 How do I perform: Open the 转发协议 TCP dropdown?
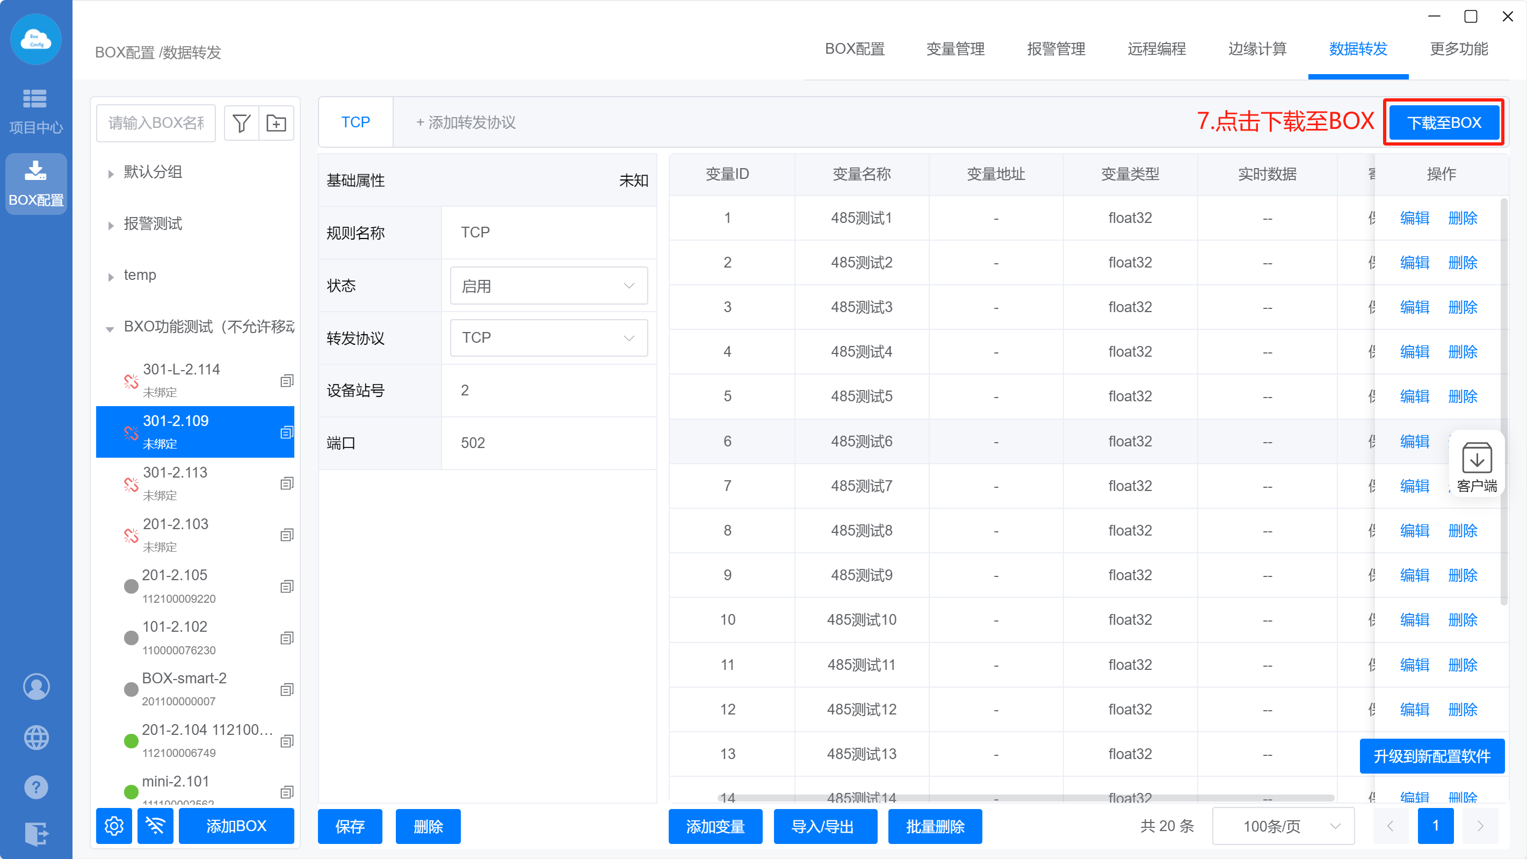coord(548,338)
